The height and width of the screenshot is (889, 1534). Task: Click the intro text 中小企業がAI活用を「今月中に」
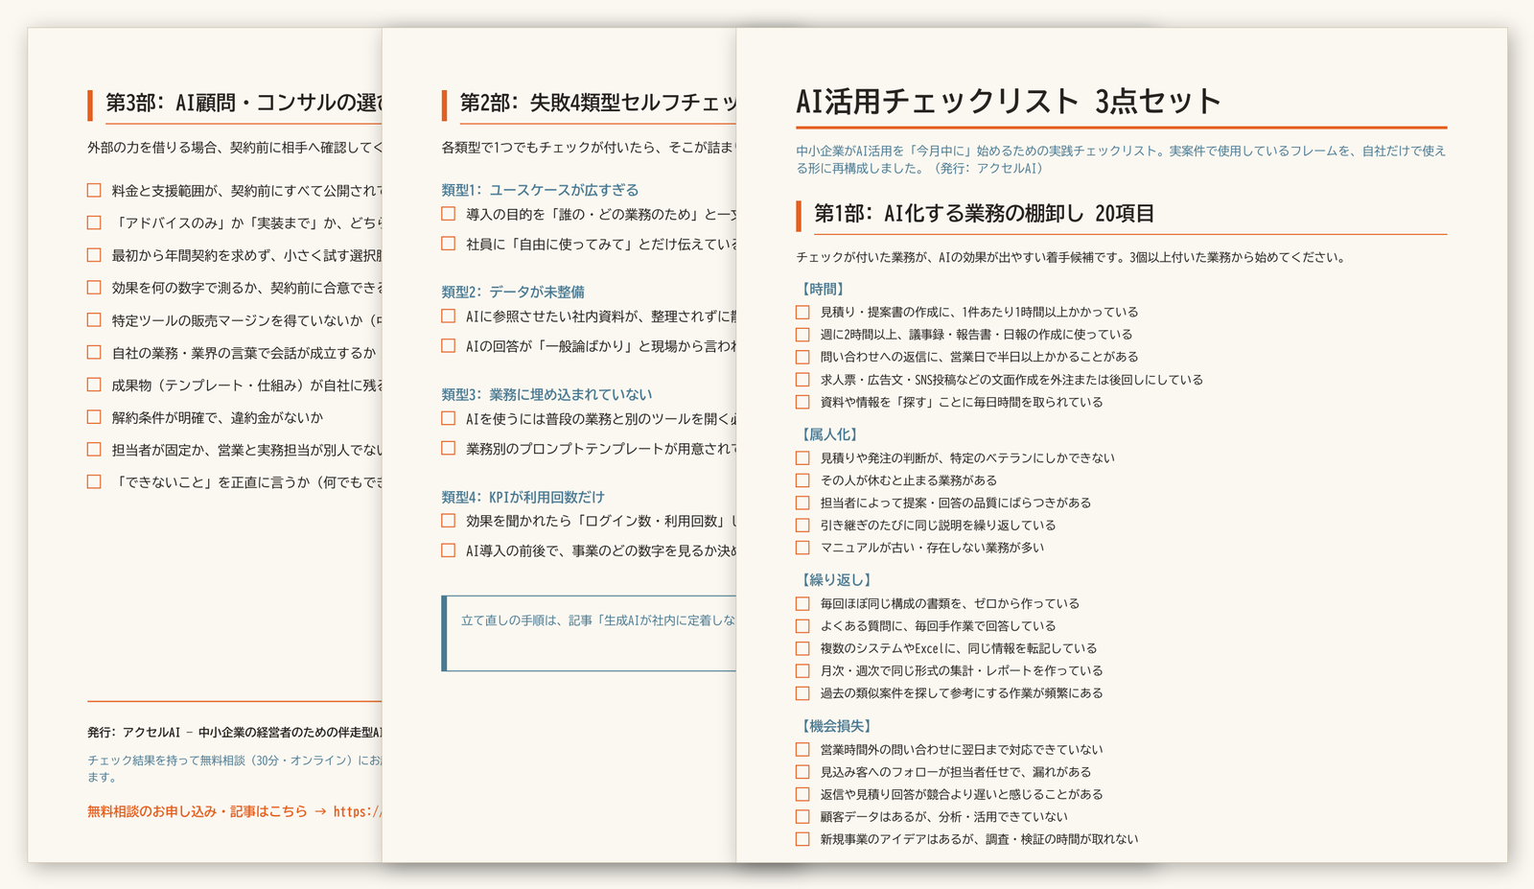[1121, 159]
